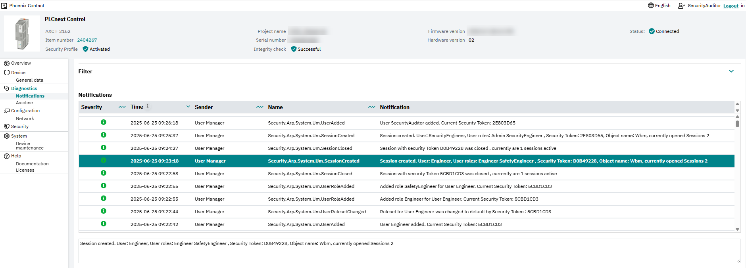Click the globe language icon
The width and height of the screenshot is (746, 268).
(x=651, y=6)
